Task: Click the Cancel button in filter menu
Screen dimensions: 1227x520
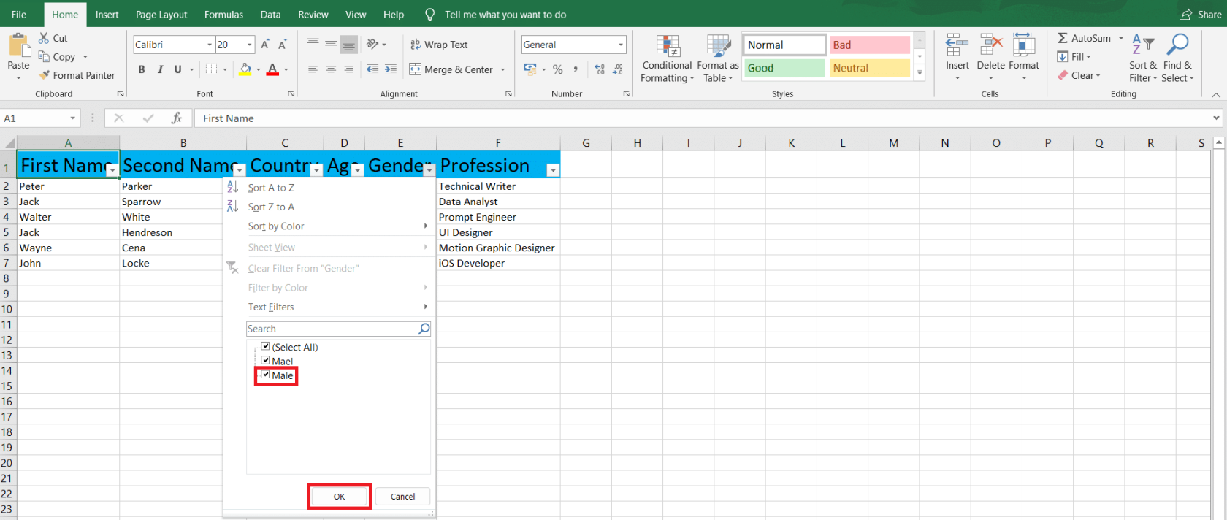Action: point(402,497)
